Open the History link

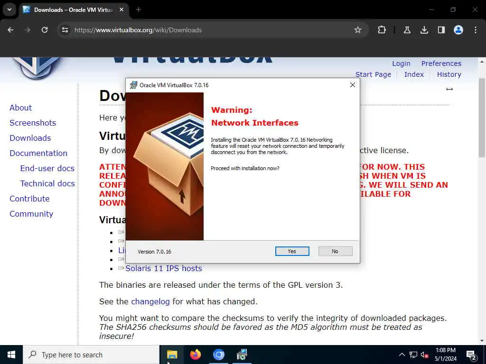pyautogui.click(x=449, y=74)
